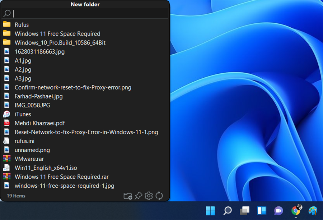This screenshot has height=220, width=323.
Task: Click the archive icon beside VMware.rar
Action: pyautogui.click(x=8, y=159)
